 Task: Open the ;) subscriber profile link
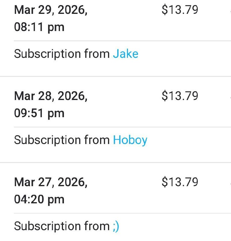[x=116, y=226]
